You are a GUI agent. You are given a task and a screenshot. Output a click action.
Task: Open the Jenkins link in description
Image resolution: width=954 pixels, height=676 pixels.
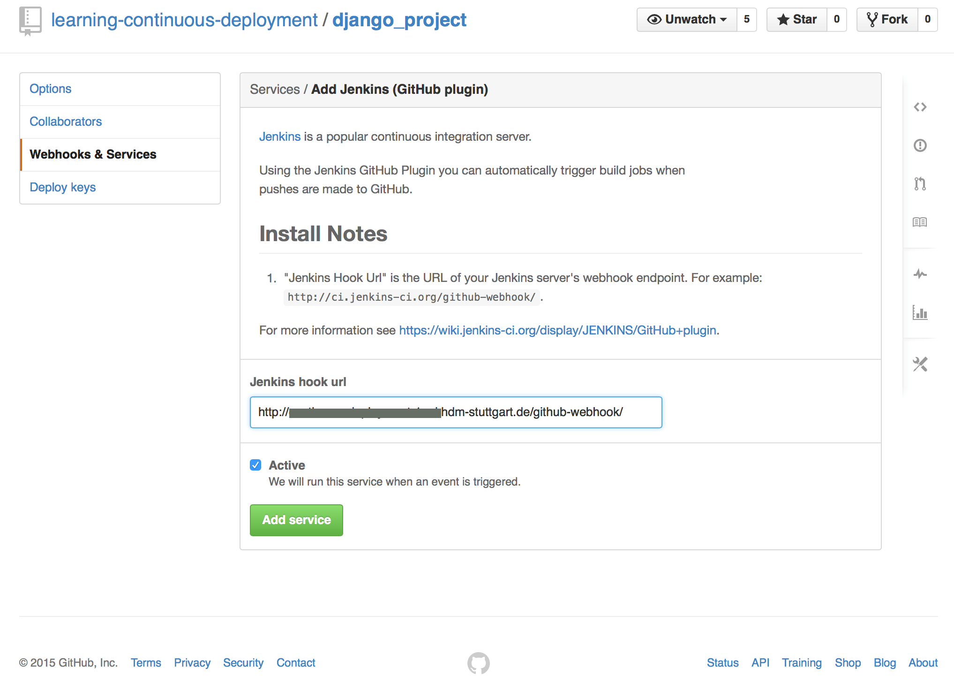coord(280,137)
